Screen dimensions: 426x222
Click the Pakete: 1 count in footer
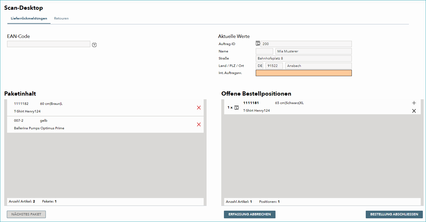coord(49,201)
